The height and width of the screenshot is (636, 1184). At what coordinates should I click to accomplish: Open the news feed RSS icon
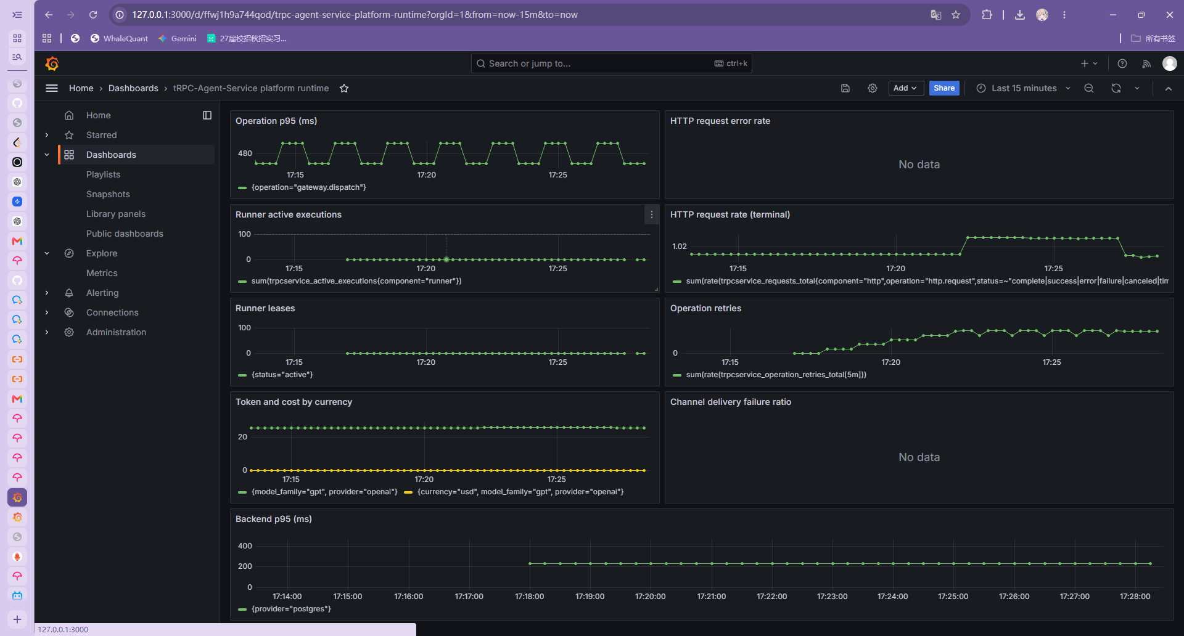coord(1146,63)
